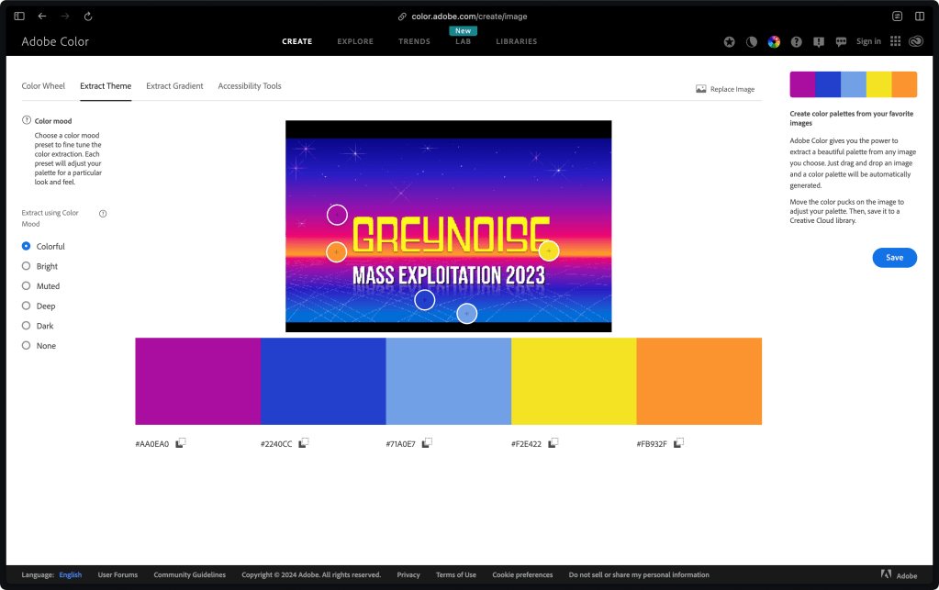This screenshot has height=590, width=939.
Task: Select the Dark color mood
Action: pyautogui.click(x=27, y=326)
